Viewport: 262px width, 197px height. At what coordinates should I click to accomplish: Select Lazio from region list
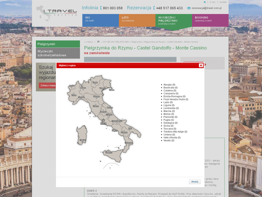(x=166, y=102)
